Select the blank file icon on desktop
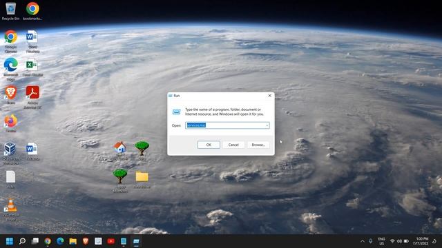The image size is (442, 248). pyautogui.click(x=11, y=179)
